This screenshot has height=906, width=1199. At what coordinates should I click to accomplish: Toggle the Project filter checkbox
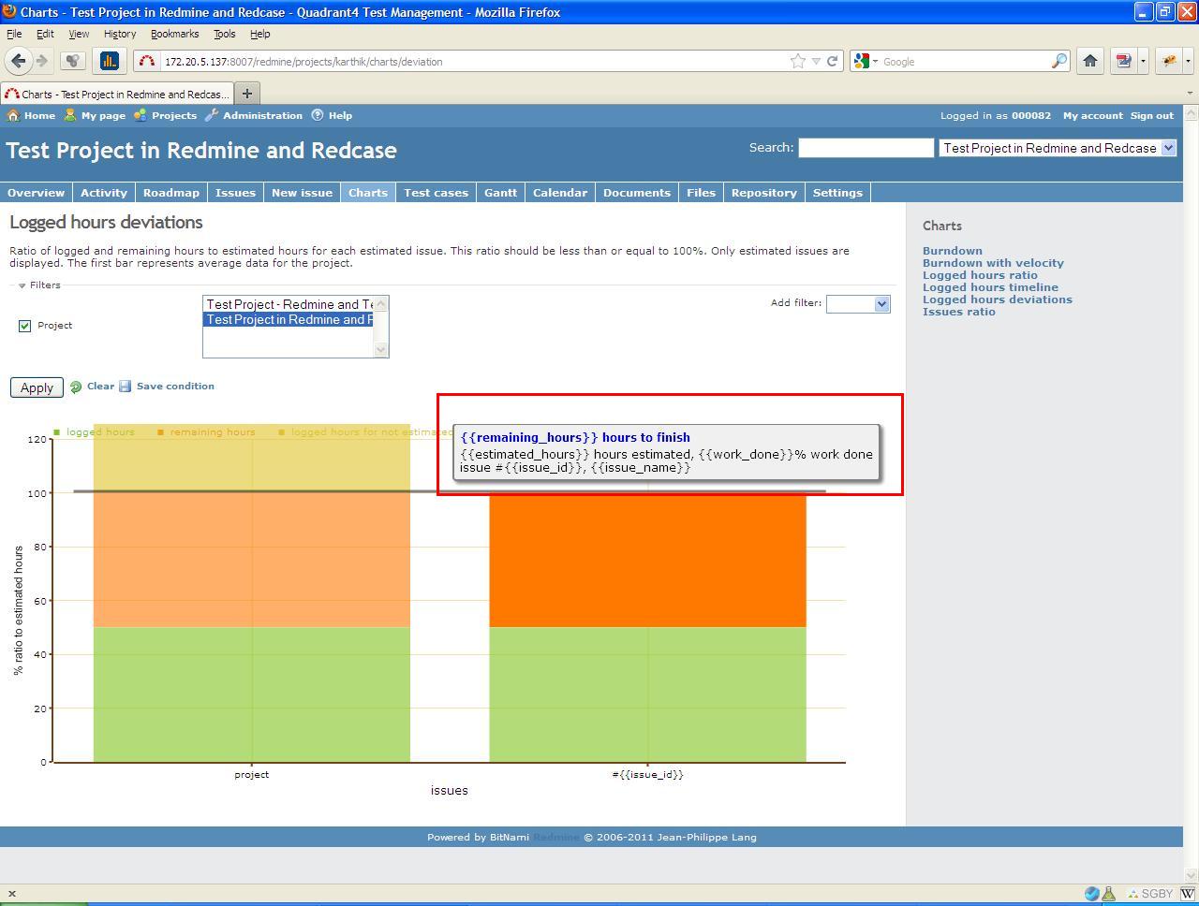(x=25, y=326)
